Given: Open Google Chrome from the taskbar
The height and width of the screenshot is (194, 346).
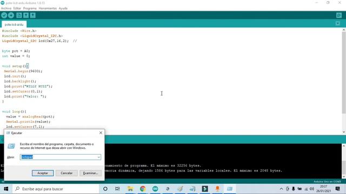Looking at the screenshot, I should [x=143, y=189].
